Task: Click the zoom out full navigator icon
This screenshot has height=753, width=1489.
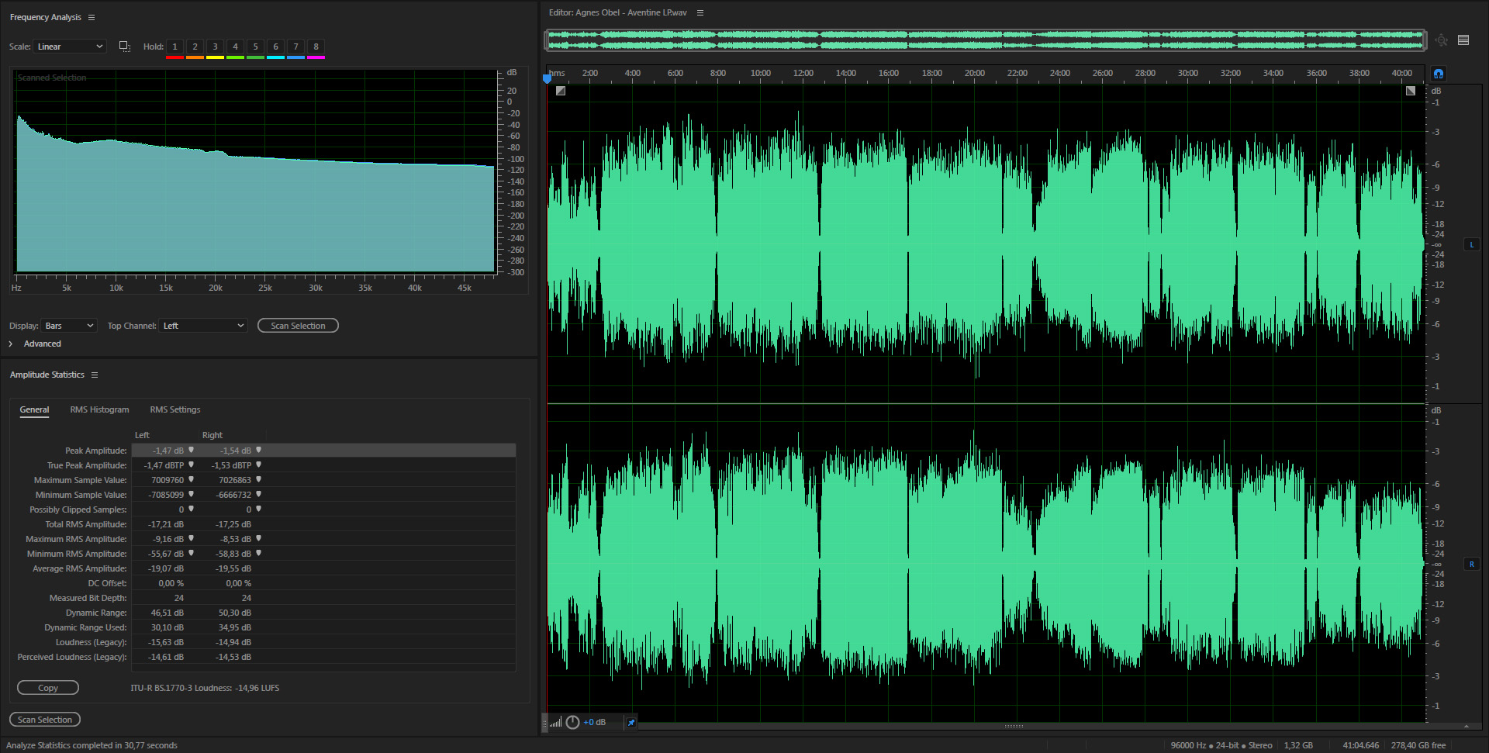Action: click(x=1441, y=40)
